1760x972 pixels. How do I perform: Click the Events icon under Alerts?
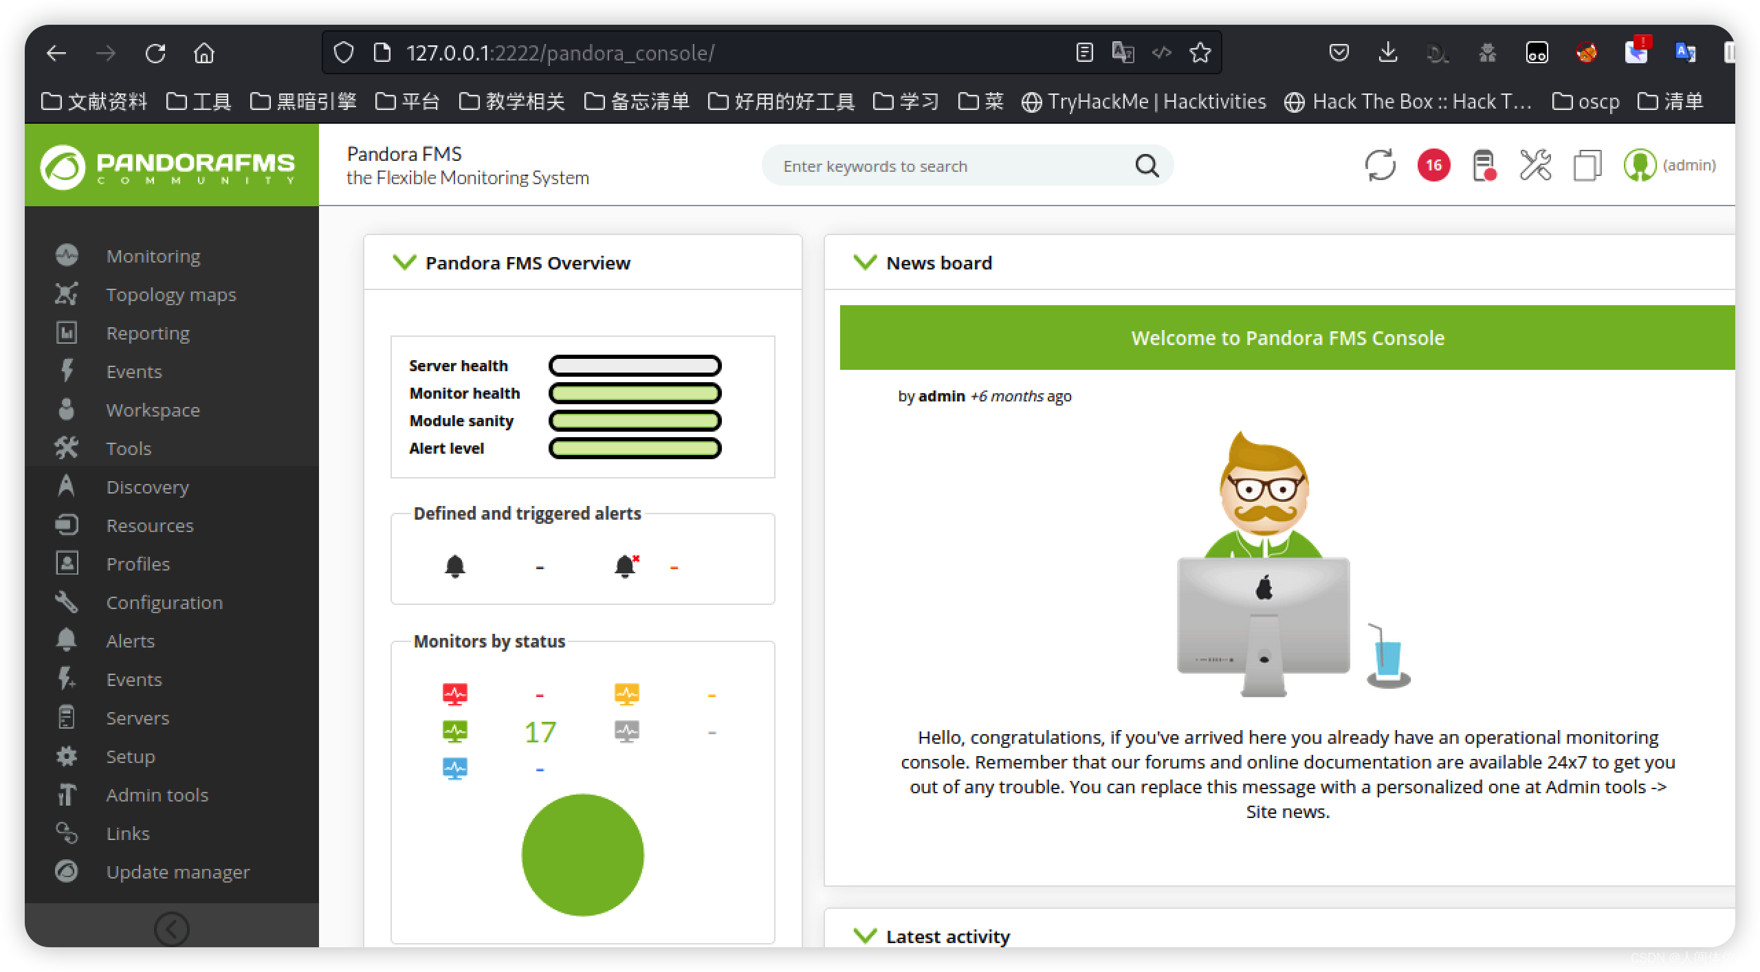tap(67, 679)
